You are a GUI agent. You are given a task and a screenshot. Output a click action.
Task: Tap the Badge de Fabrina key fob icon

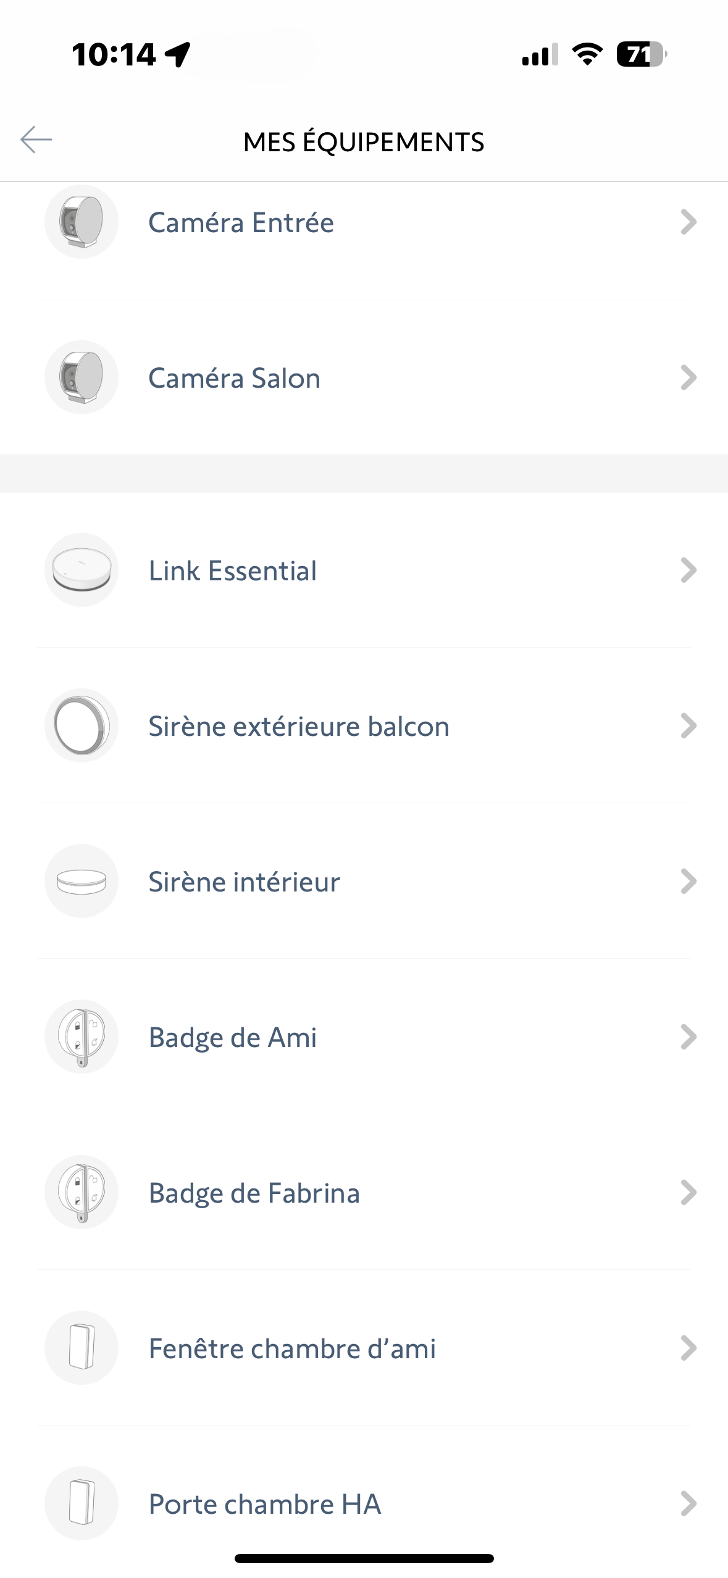(82, 1193)
